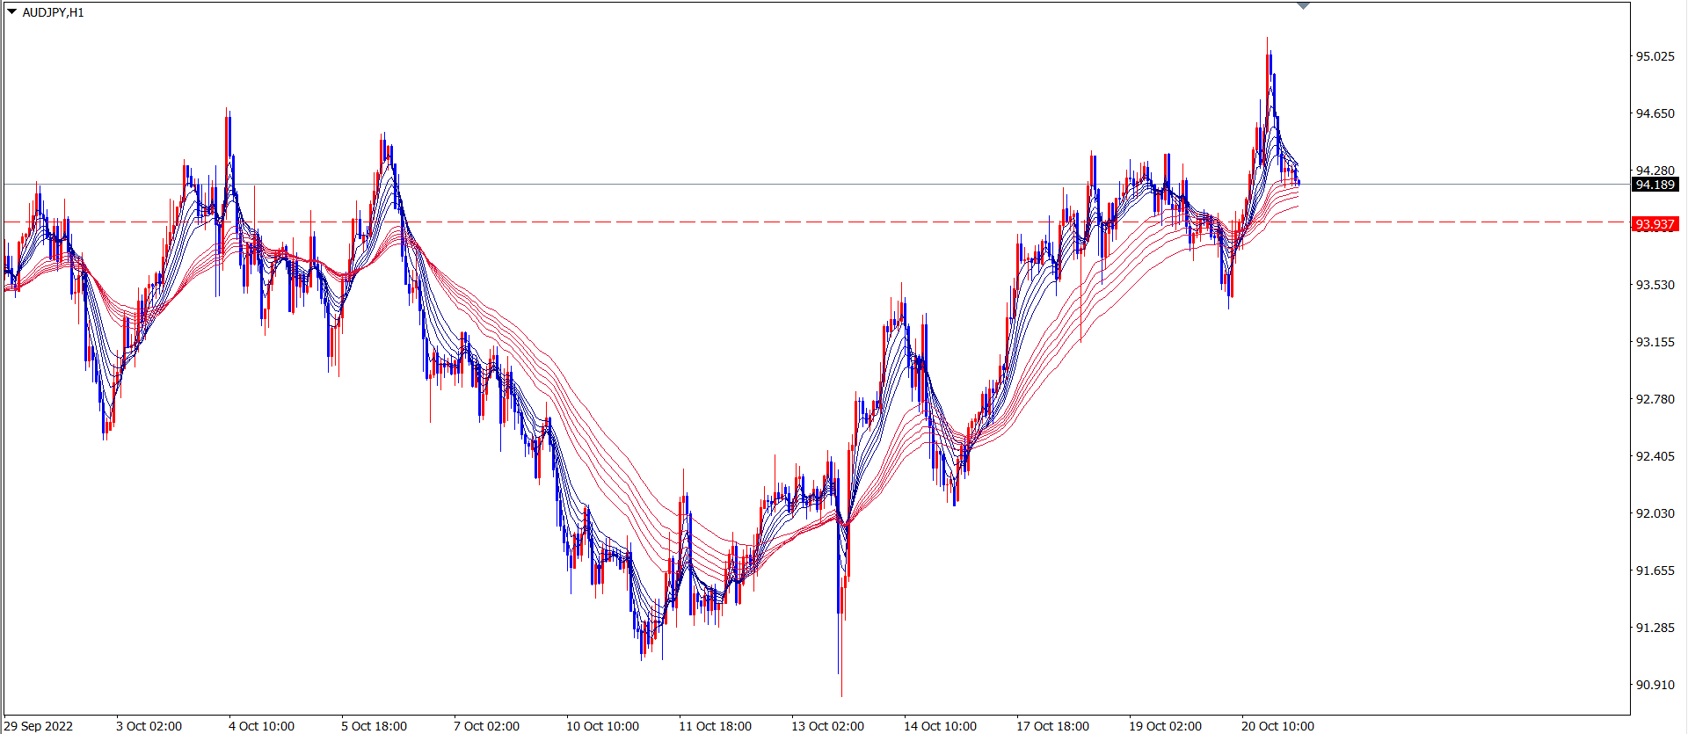Screen dimensions: 1688x734
Task: Select the 14 Oct 10:00 time label
Action: 941,726
